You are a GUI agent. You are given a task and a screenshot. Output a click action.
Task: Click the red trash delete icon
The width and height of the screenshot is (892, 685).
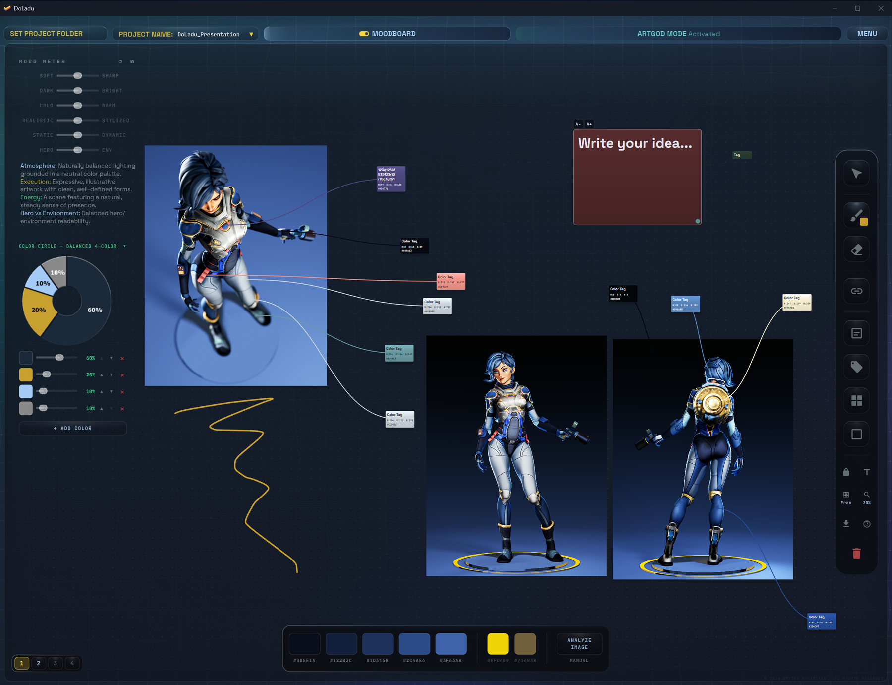click(x=856, y=553)
